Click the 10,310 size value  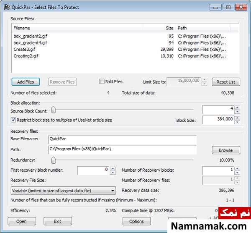(167, 56)
